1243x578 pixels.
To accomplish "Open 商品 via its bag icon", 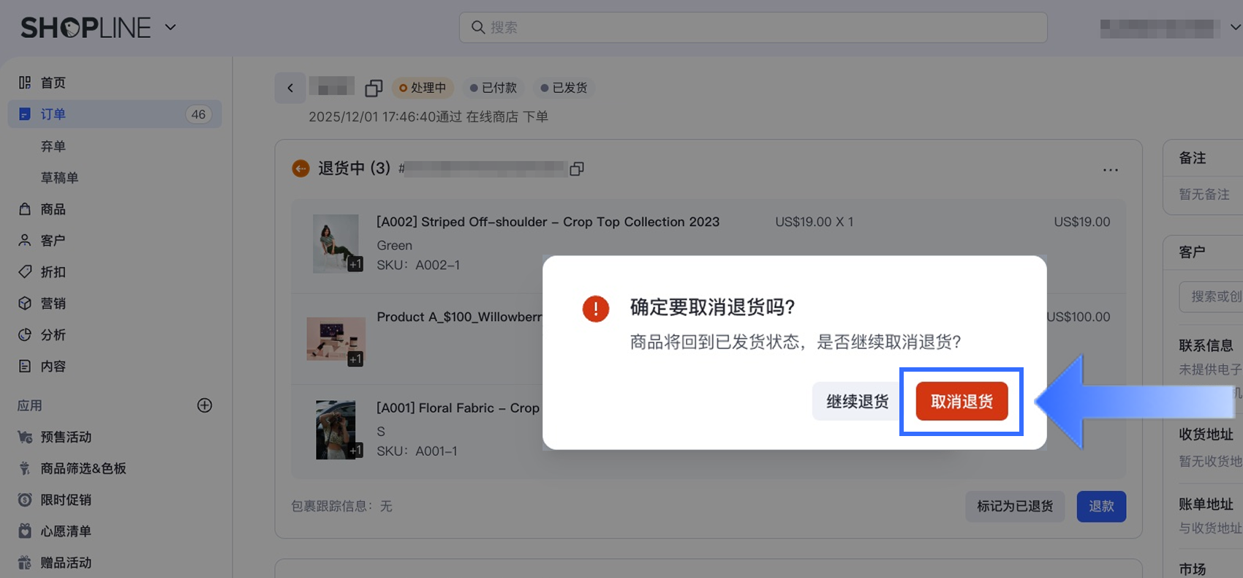I will [x=25, y=209].
